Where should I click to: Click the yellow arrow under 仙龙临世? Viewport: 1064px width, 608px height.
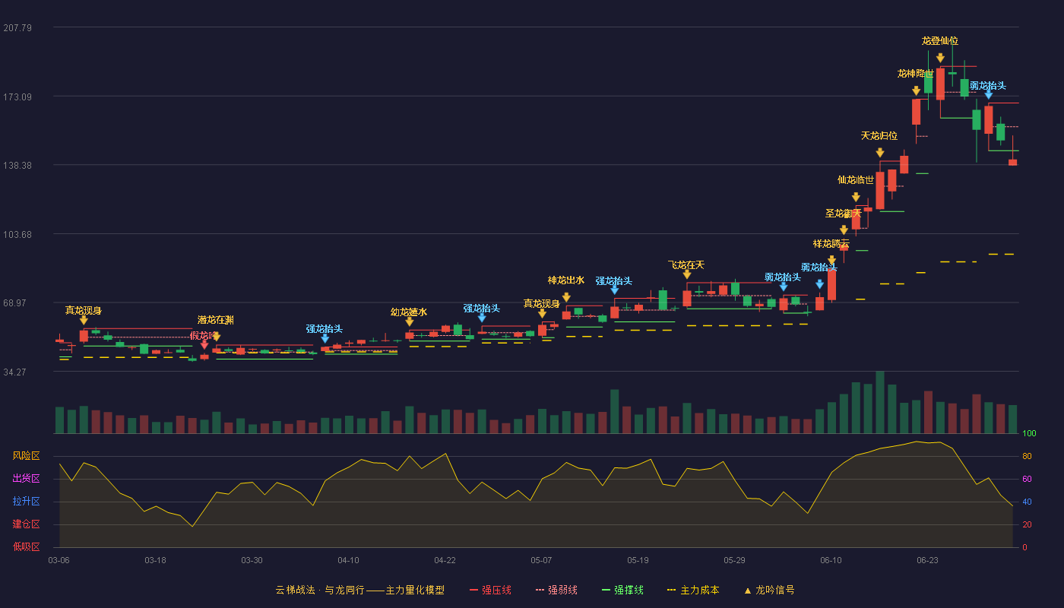point(856,197)
